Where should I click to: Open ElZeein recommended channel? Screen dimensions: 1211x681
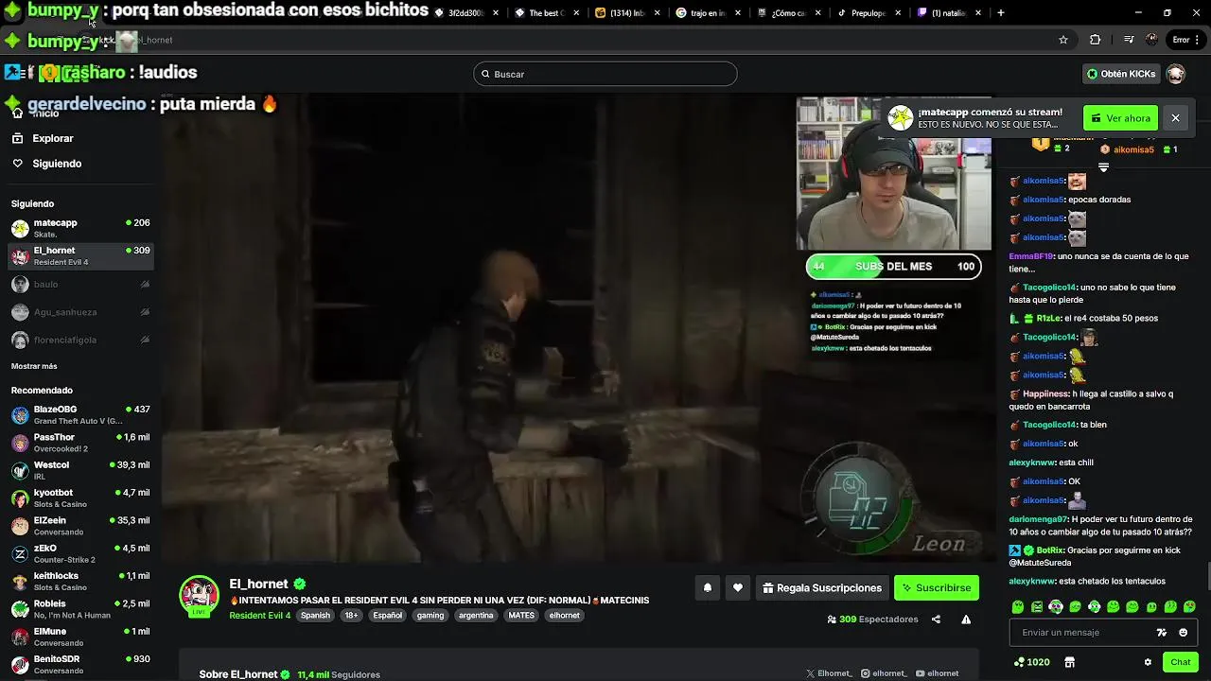(x=80, y=526)
